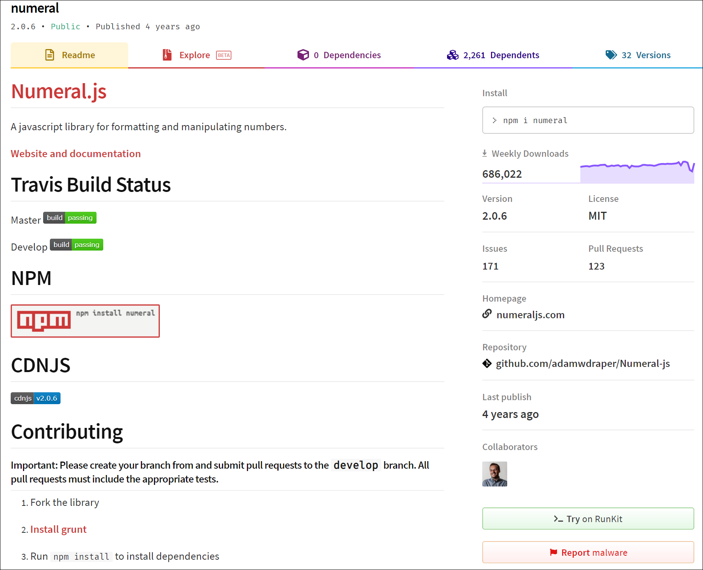The image size is (703, 570).
Task: Click the Pull Requests count 123
Action: pos(596,266)
